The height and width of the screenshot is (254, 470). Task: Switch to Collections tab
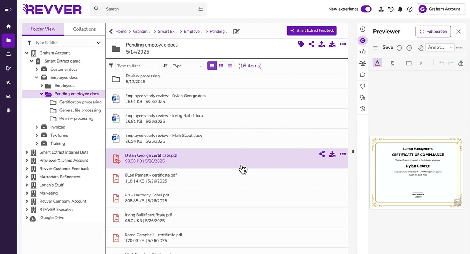click(84, 29)
